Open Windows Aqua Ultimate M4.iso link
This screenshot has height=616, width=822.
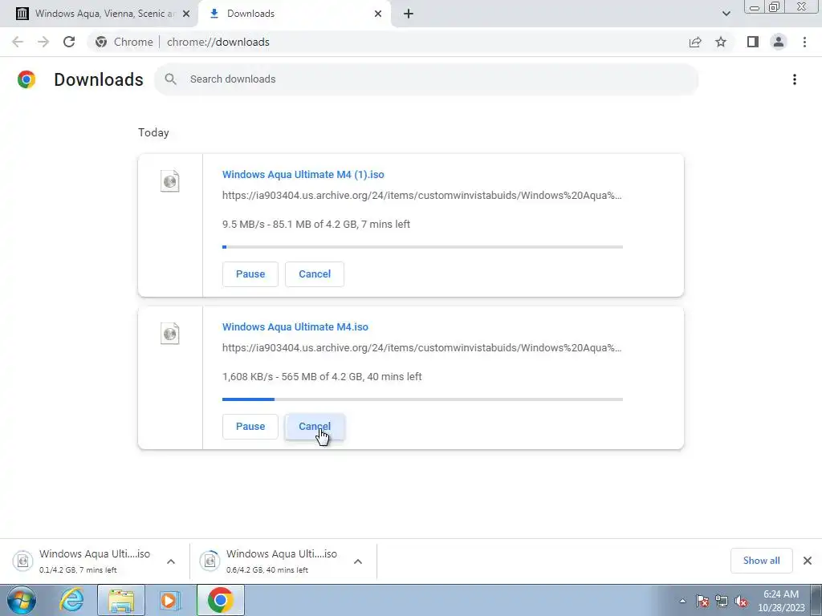click(295, 327)
